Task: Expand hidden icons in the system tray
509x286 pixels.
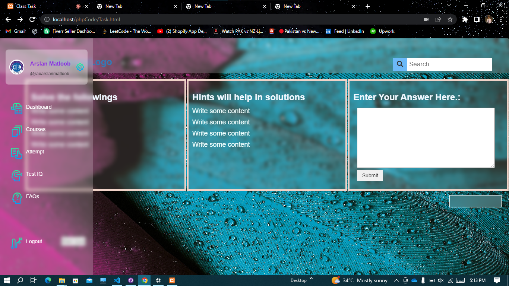Action: pos(396,280)
